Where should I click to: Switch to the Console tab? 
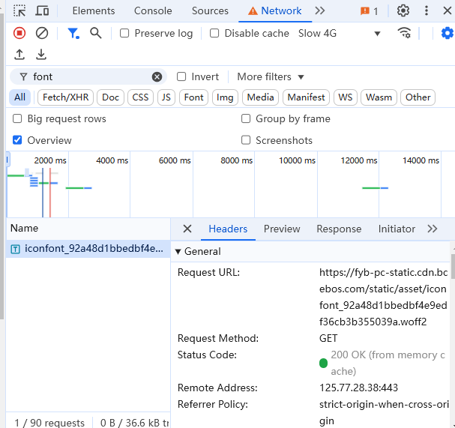click(x=153, y=10)
